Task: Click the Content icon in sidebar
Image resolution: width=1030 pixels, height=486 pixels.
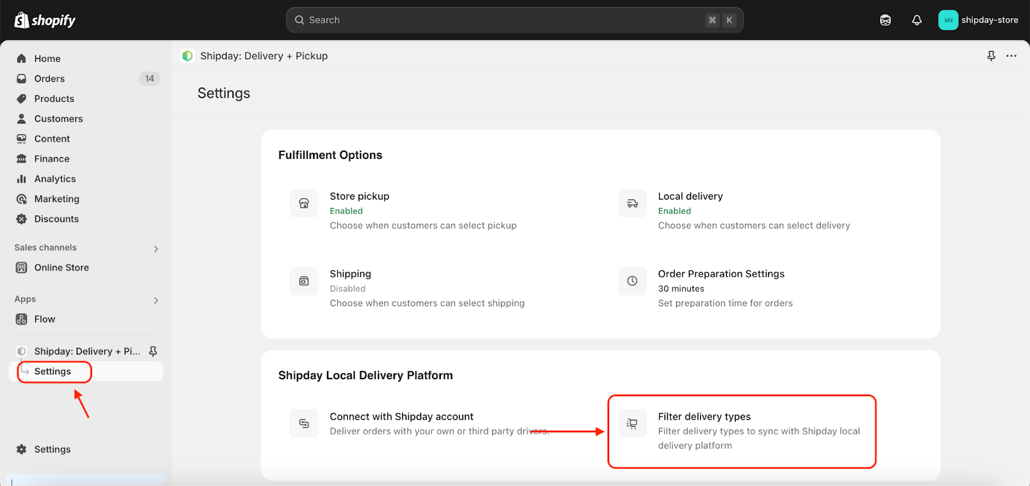Action: click(x=21, y=138)
